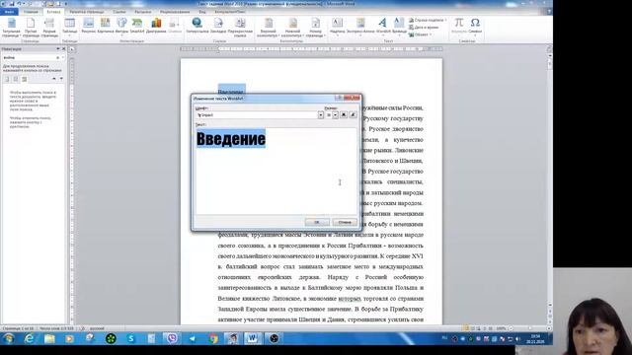Open the Page Number (Номер страницы) menu
This screenshot has height=355, width=632.
coord(316,28)
